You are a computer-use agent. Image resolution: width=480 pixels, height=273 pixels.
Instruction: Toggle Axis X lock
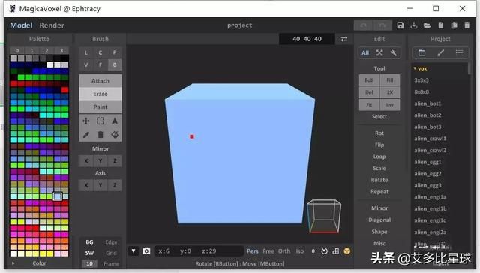pyautogui.click(x=86, y=185)
